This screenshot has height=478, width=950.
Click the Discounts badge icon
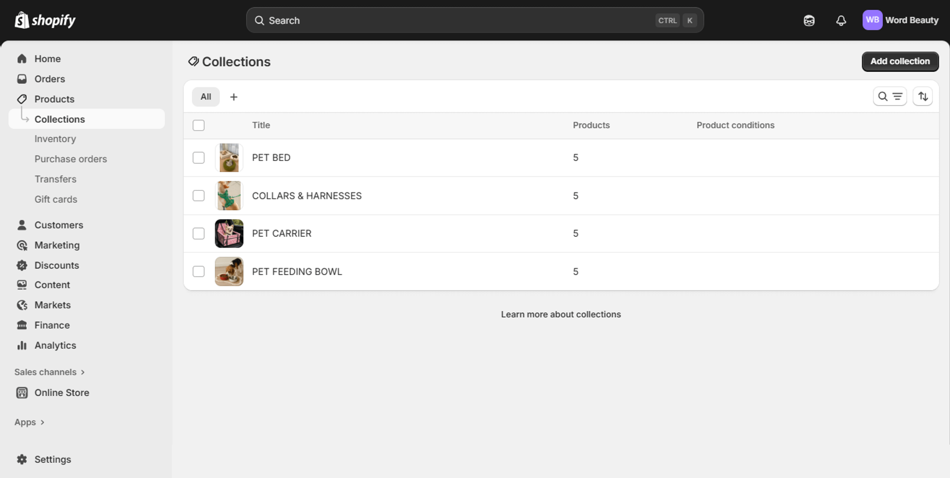(x=22, y=265)
